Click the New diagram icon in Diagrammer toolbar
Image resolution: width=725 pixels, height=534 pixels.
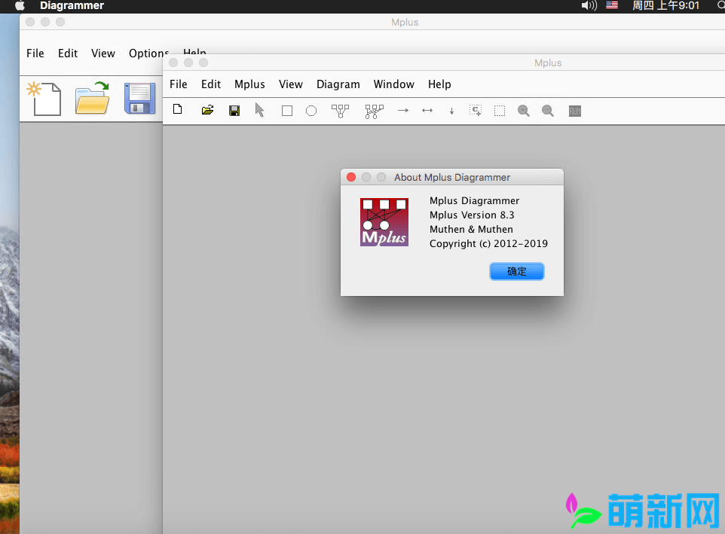pyautogui.click(x=178, y=110)
